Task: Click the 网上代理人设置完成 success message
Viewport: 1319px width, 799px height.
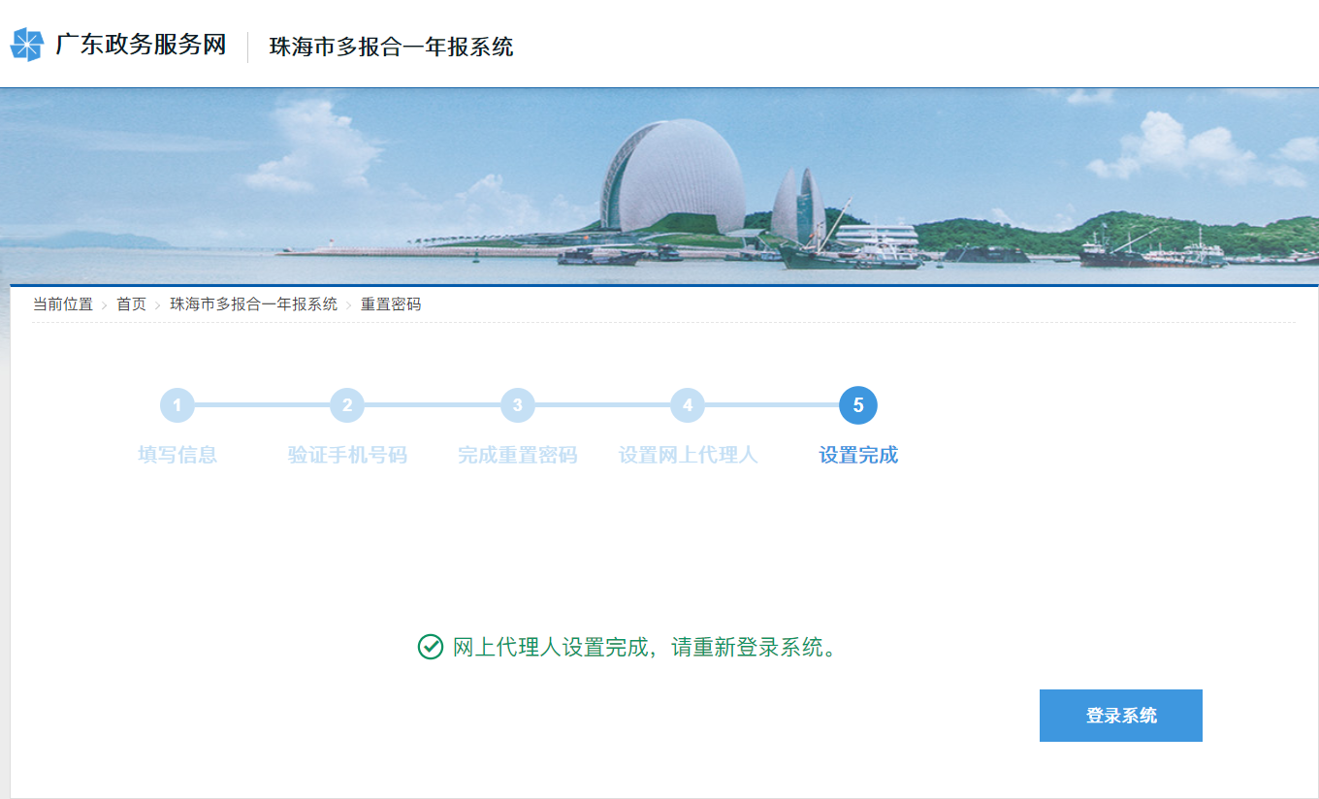Action: pos(644,648)
